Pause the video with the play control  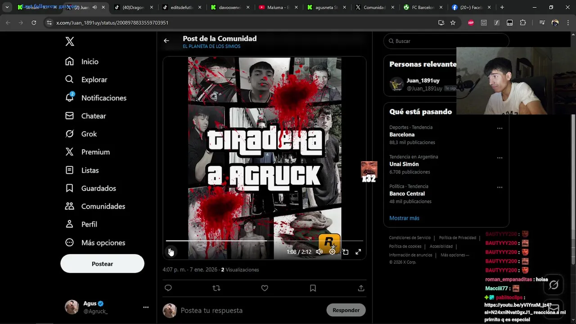coord(171,252)
